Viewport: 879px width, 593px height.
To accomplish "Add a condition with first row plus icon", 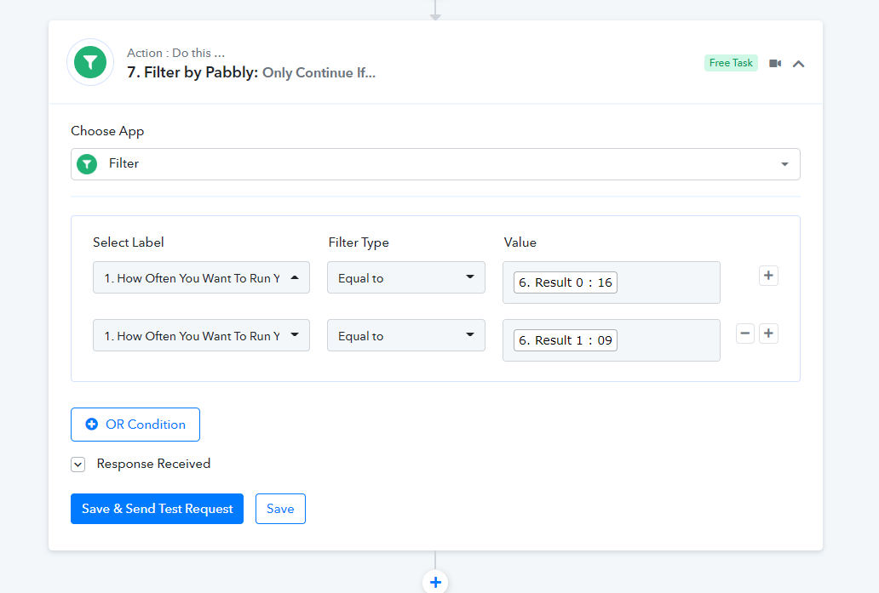I will click(x=768, y=276).
